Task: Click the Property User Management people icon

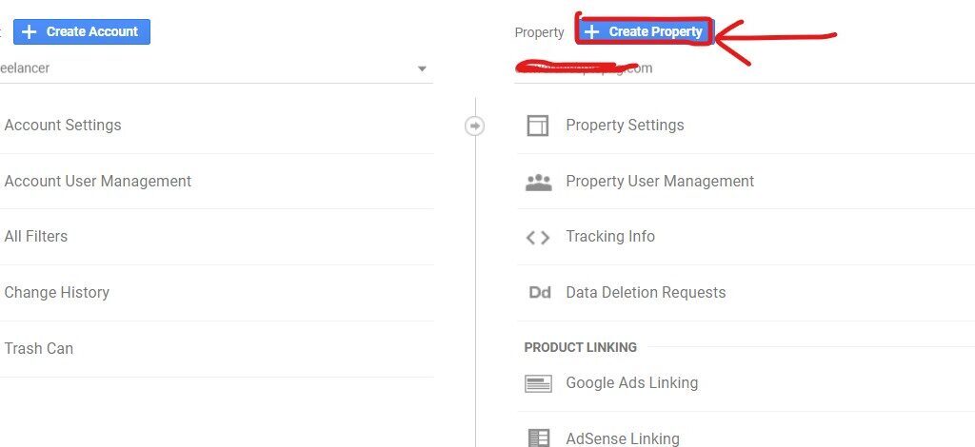Action: [x=539, y=182]
